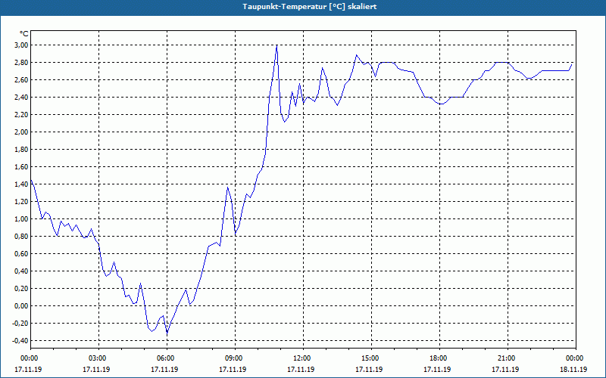Select the -0,40 y-axis label
The image size is (606, 378).
pos(20,340)
